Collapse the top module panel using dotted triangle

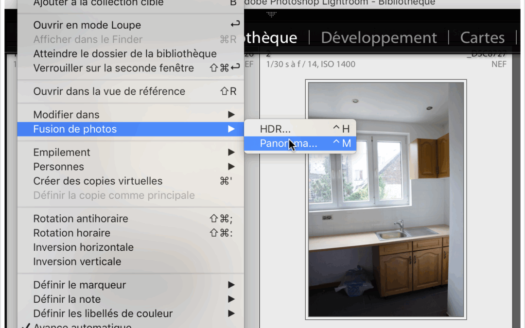pyautogui.click(x=272, y=15)
